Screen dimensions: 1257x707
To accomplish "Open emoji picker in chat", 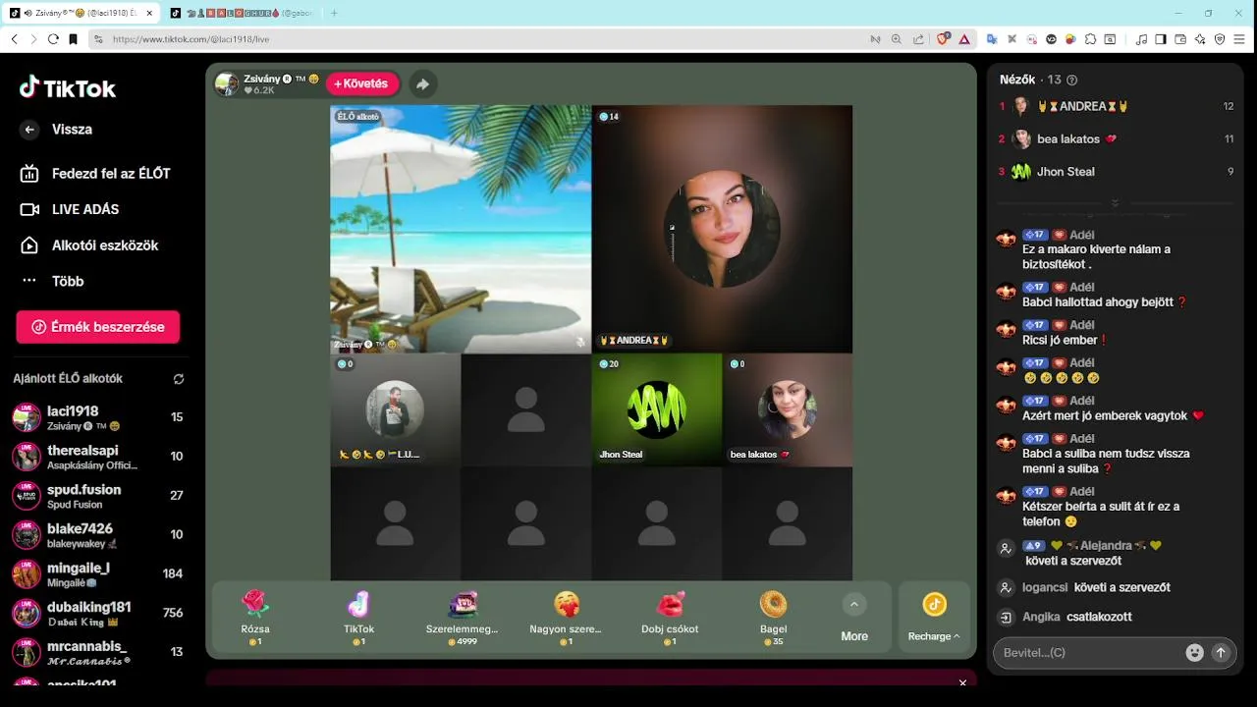I will point(1194,652).
